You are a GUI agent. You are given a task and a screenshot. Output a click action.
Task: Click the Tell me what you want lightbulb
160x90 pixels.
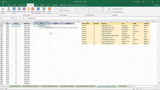[69, 5]
